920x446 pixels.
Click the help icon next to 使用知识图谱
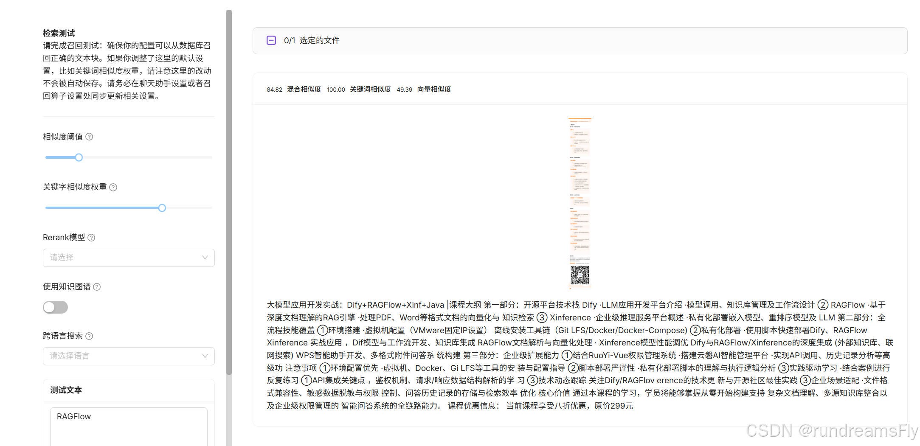[97, 286]
